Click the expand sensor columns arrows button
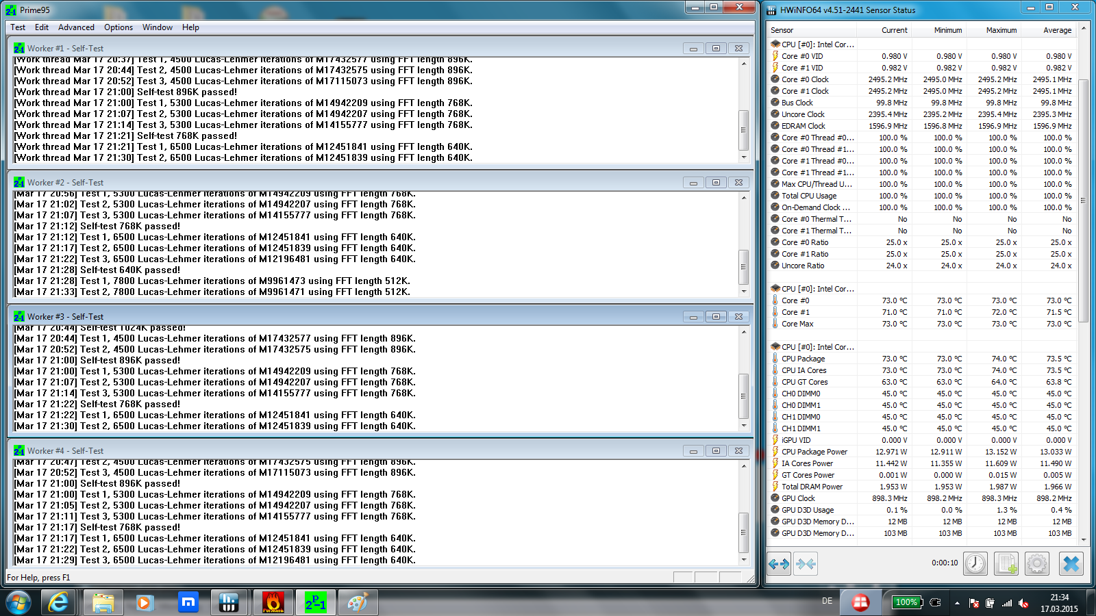Screen dimensions: 1096x616 (779, 564)
